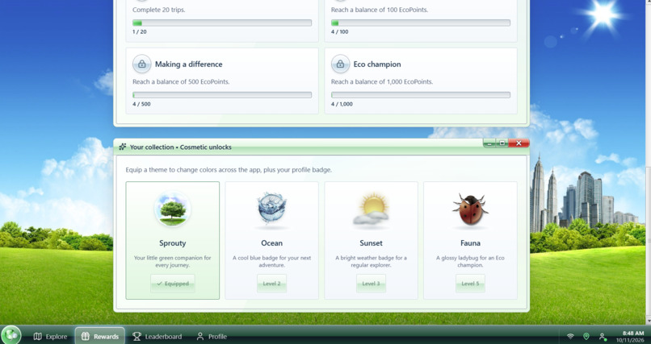The image size is (651, 344).
Task: Click the '4 / 100' progress value
Action: (339, 31)
